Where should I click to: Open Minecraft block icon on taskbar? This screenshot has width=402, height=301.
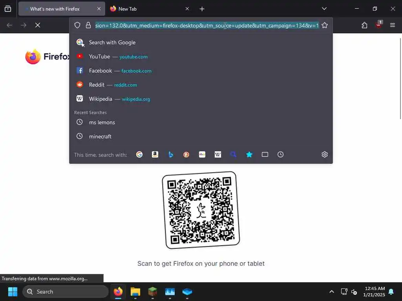153,292
